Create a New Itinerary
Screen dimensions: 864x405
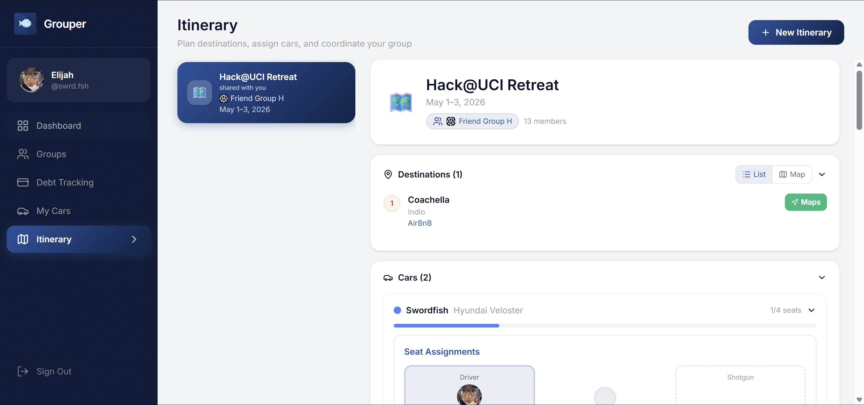(796, 32)
